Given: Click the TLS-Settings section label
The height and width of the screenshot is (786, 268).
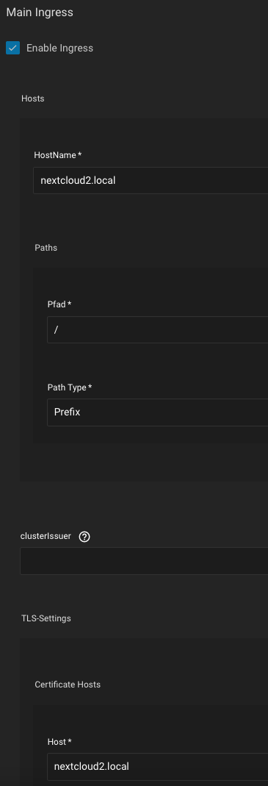Looking at the screenshot, I should 46,618.
